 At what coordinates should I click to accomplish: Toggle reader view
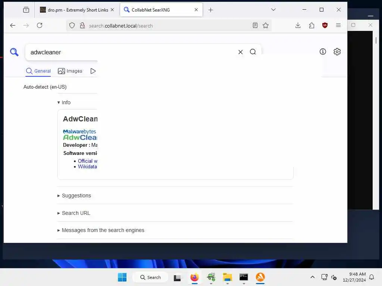pos(255,25)
